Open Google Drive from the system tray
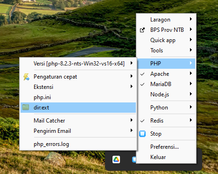The height and width of the screenshot is (174, 218). coord(116,159)
